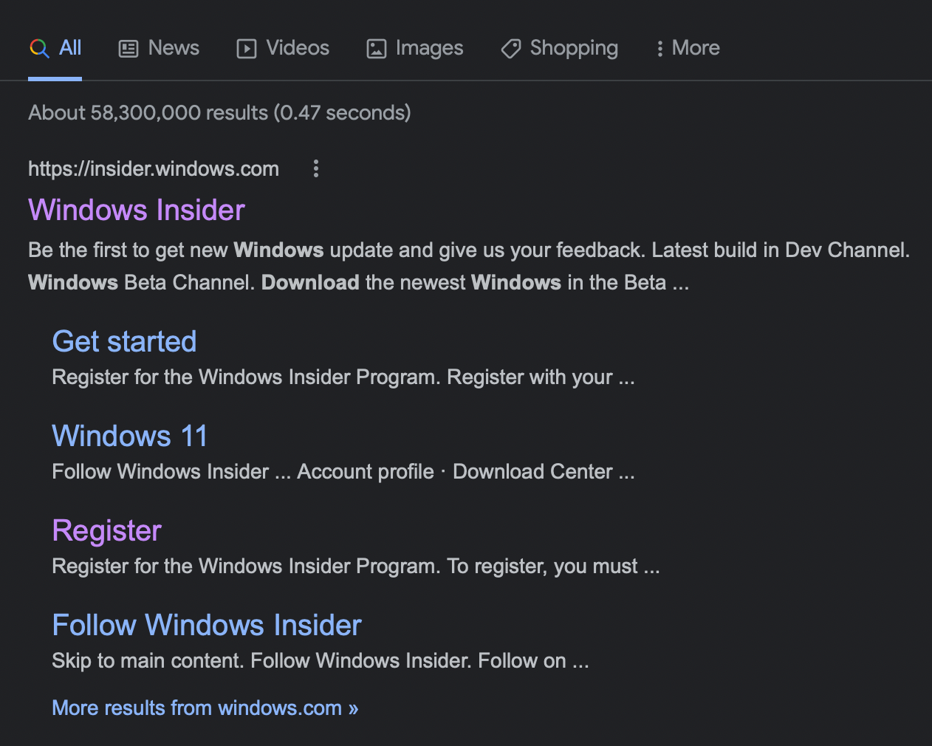Switch to News results
This screenshot has height=746, width=932.
(x=159, y=48)
